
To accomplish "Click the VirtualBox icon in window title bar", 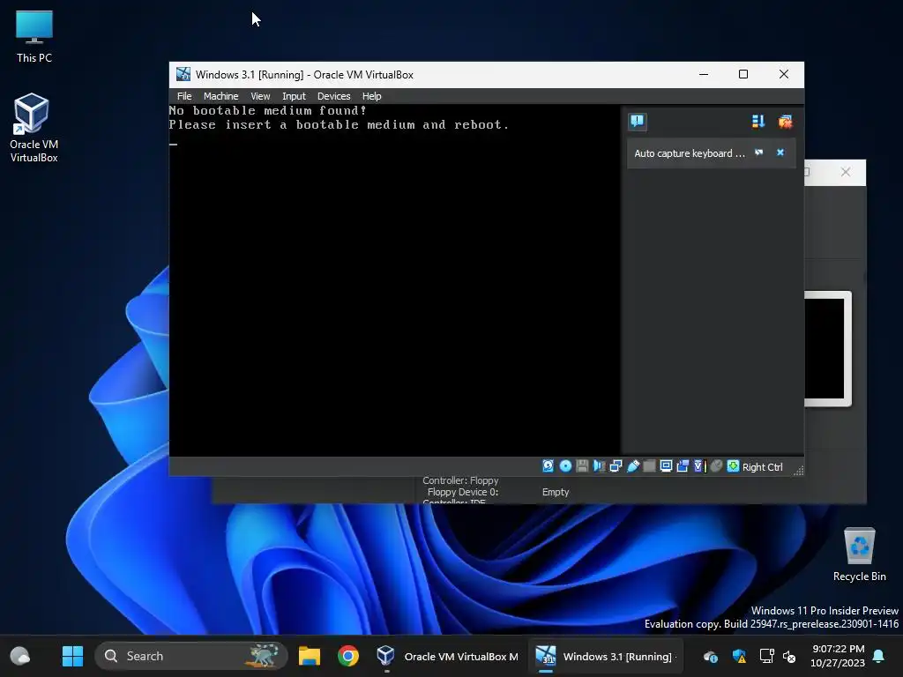I will (183, 74).
